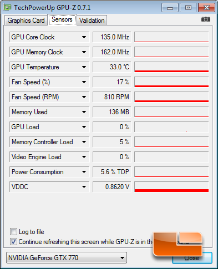218x269 pixels.
Task: Click the camera screenshot icon
Action: click(x=206, y=19)
